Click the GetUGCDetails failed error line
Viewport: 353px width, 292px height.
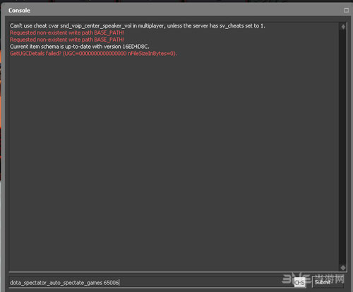click(x=93, y=54)
